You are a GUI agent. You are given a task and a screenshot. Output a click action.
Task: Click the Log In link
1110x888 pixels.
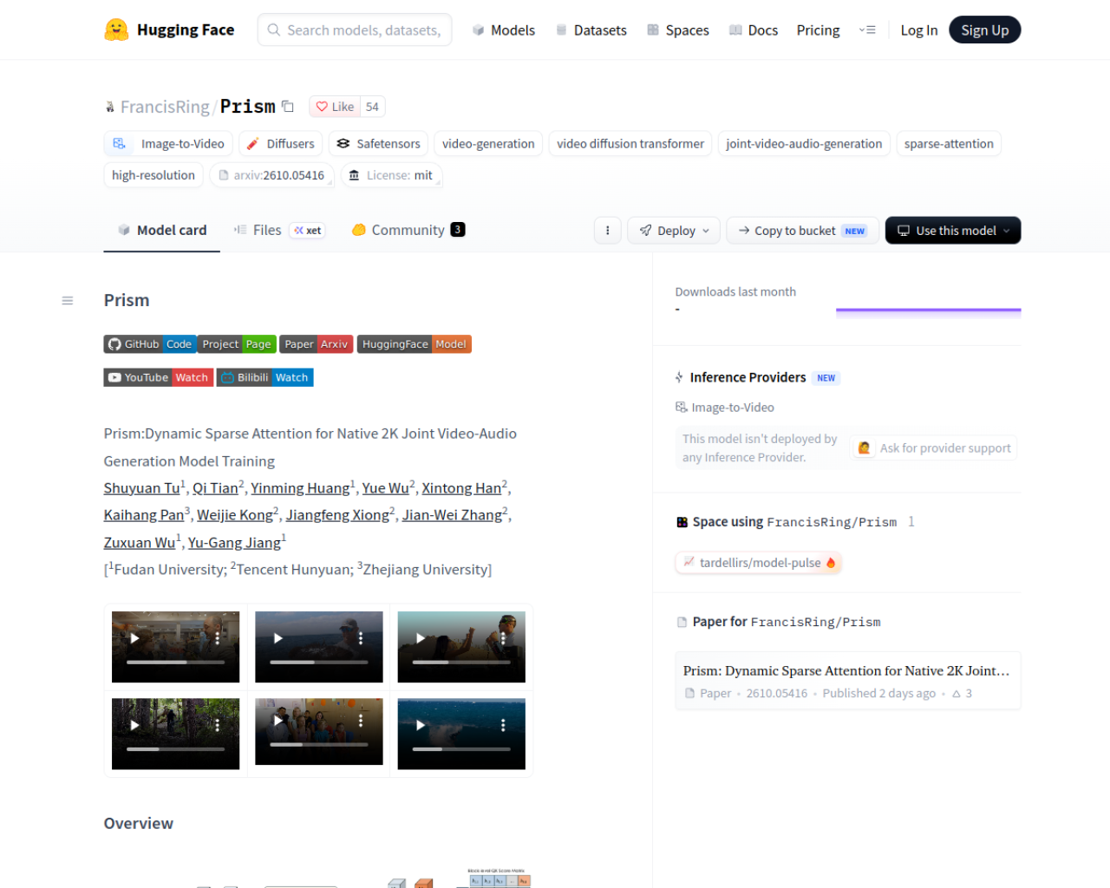click(x=919, y=30)
